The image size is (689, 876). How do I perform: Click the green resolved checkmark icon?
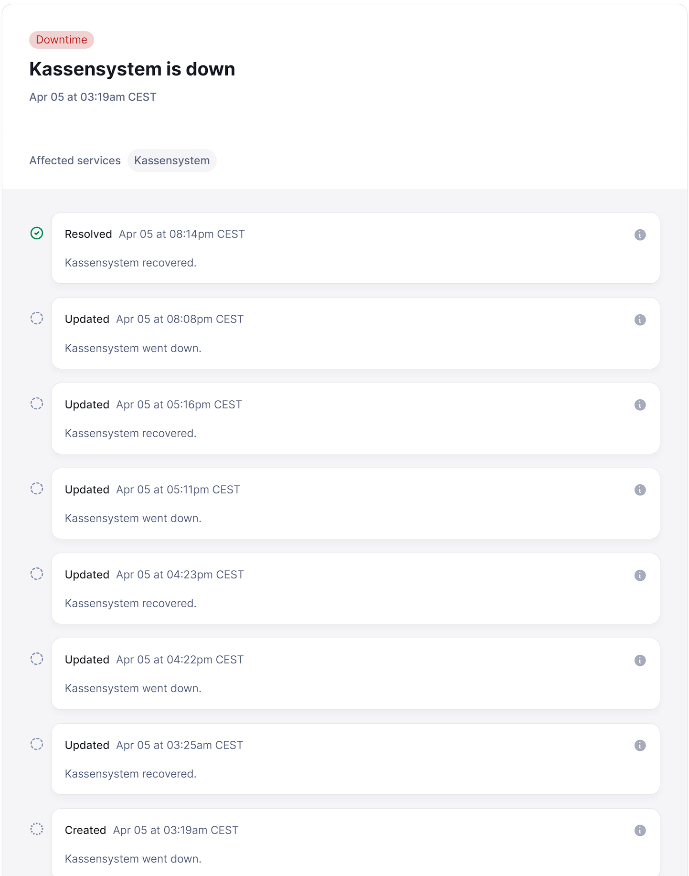tap(37, 233)
